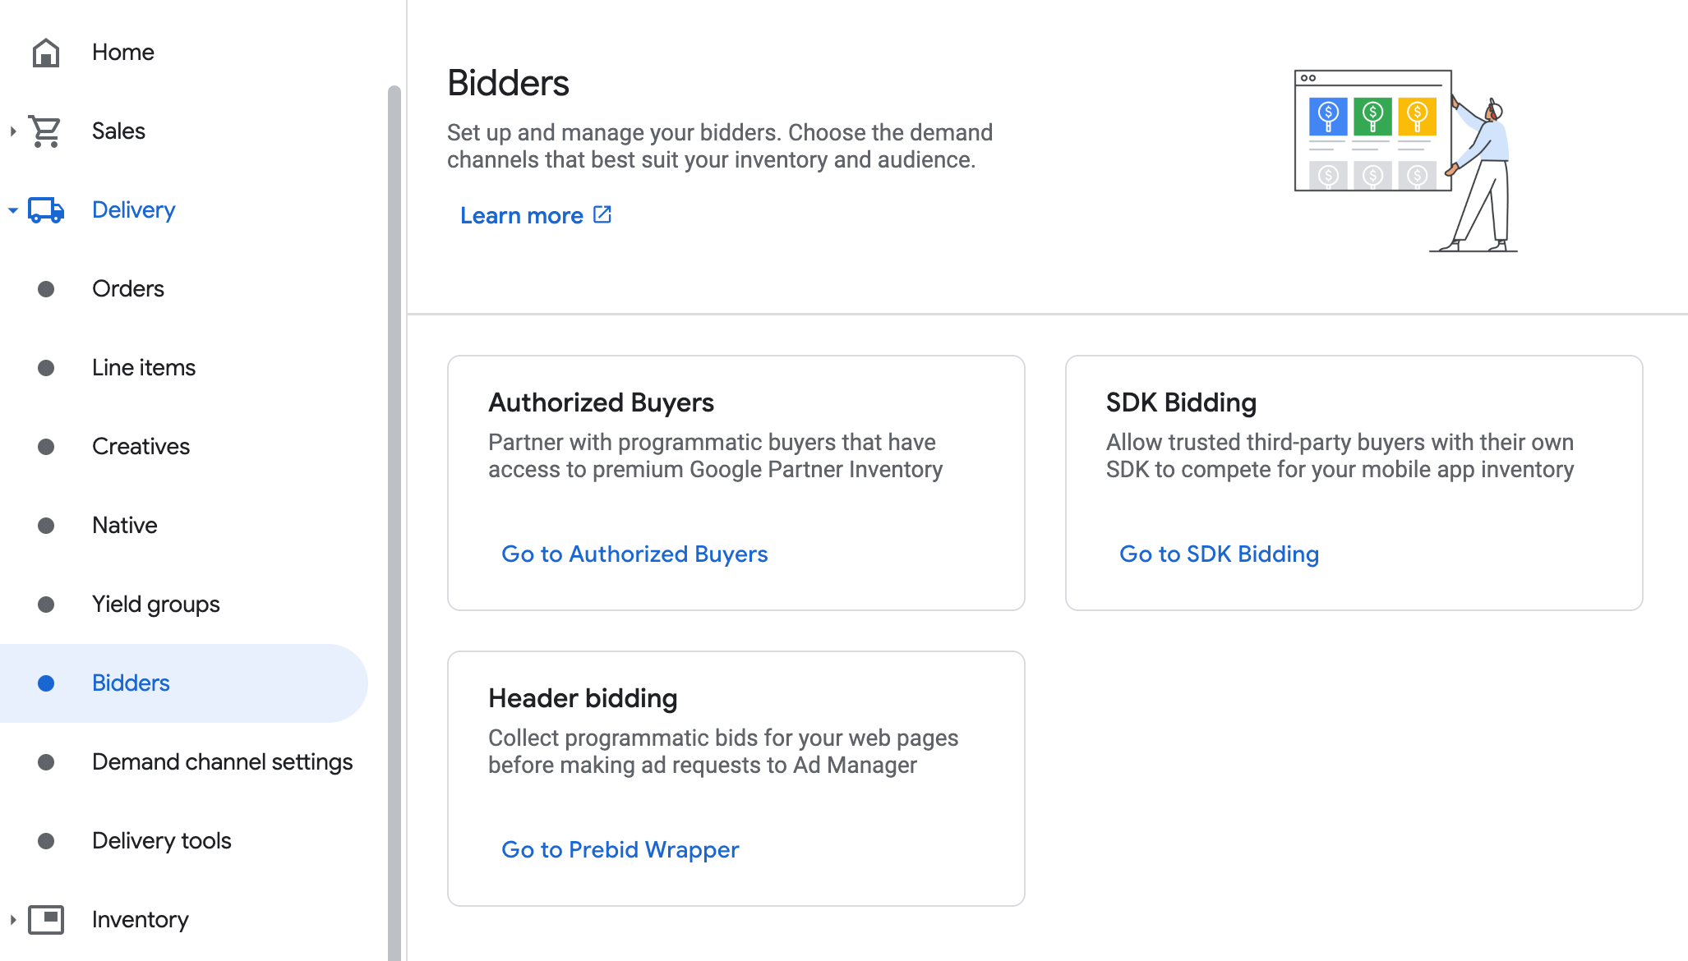The image size is (1688, 961).
Task: Open Delivery tools in sidebar
Action: pyautogui.click(x=161, y=841)
